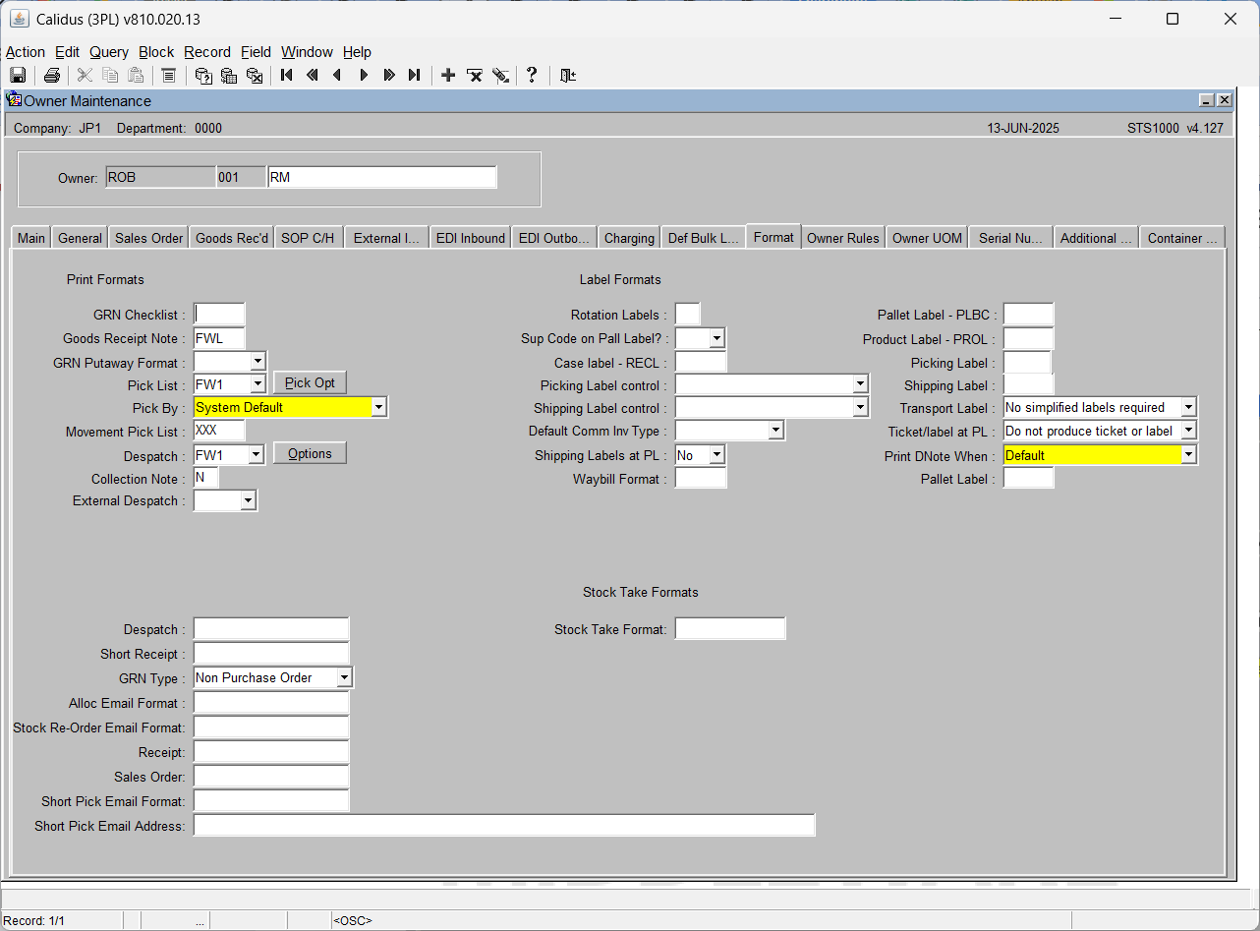
Task: Click the Cancel Query database icon
Action: pos(255,76)
